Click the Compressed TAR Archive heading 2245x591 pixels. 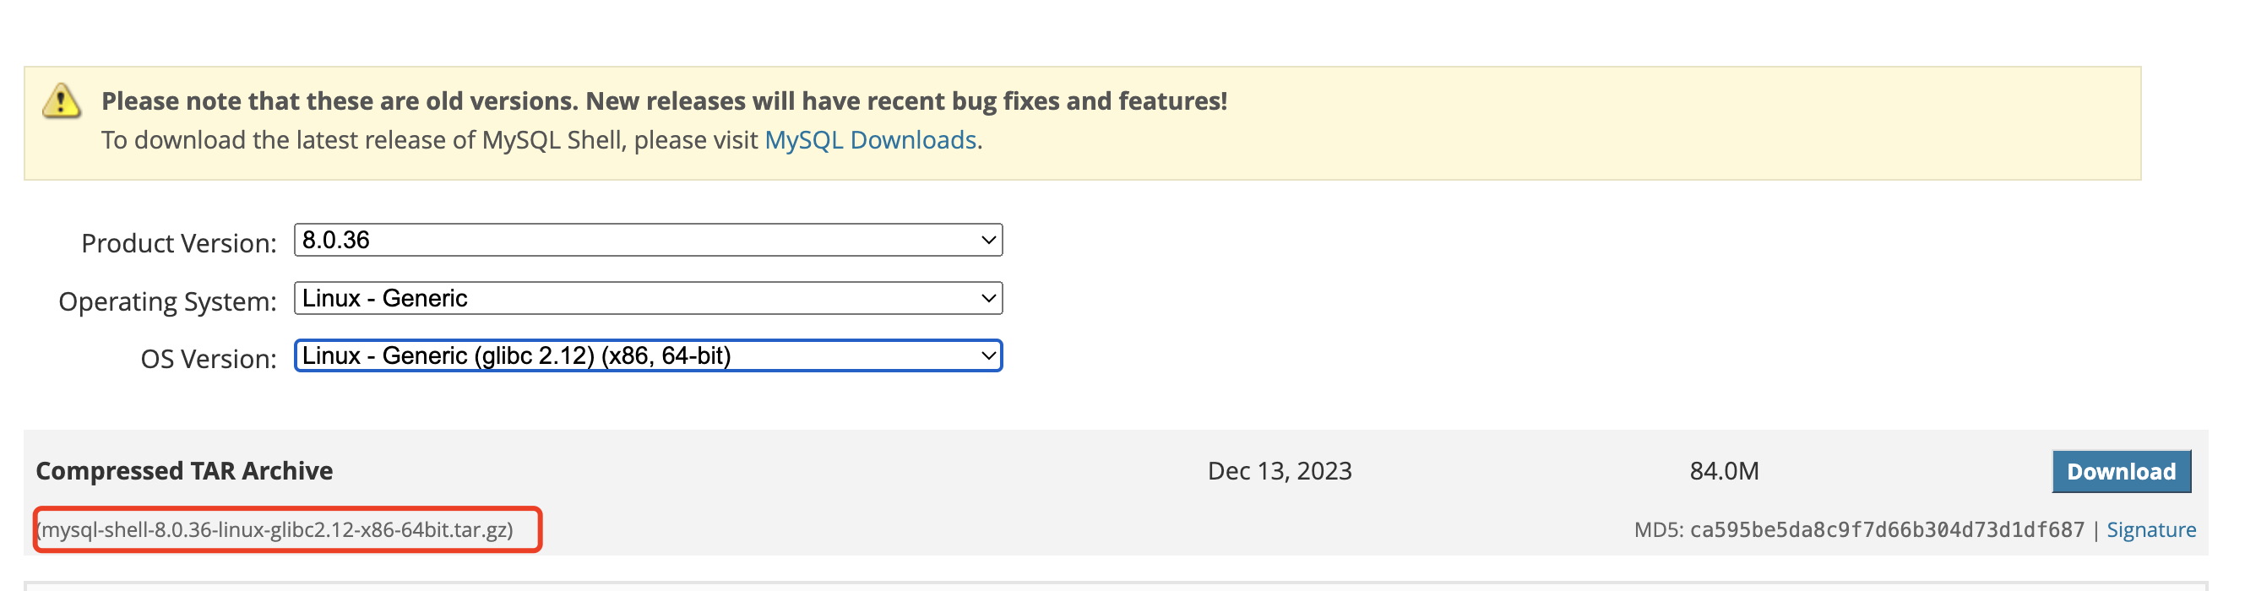184,471
